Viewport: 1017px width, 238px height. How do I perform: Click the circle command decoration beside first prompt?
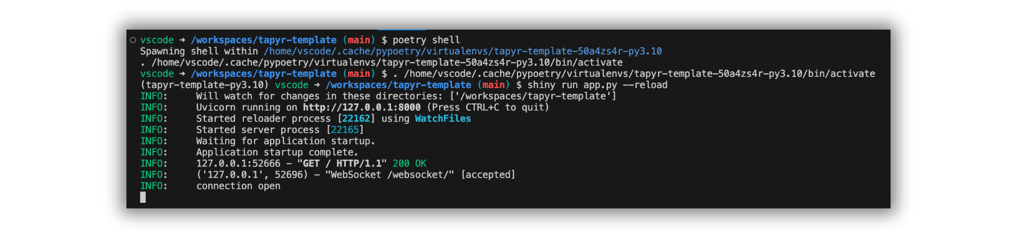click(x=133, y=40)
